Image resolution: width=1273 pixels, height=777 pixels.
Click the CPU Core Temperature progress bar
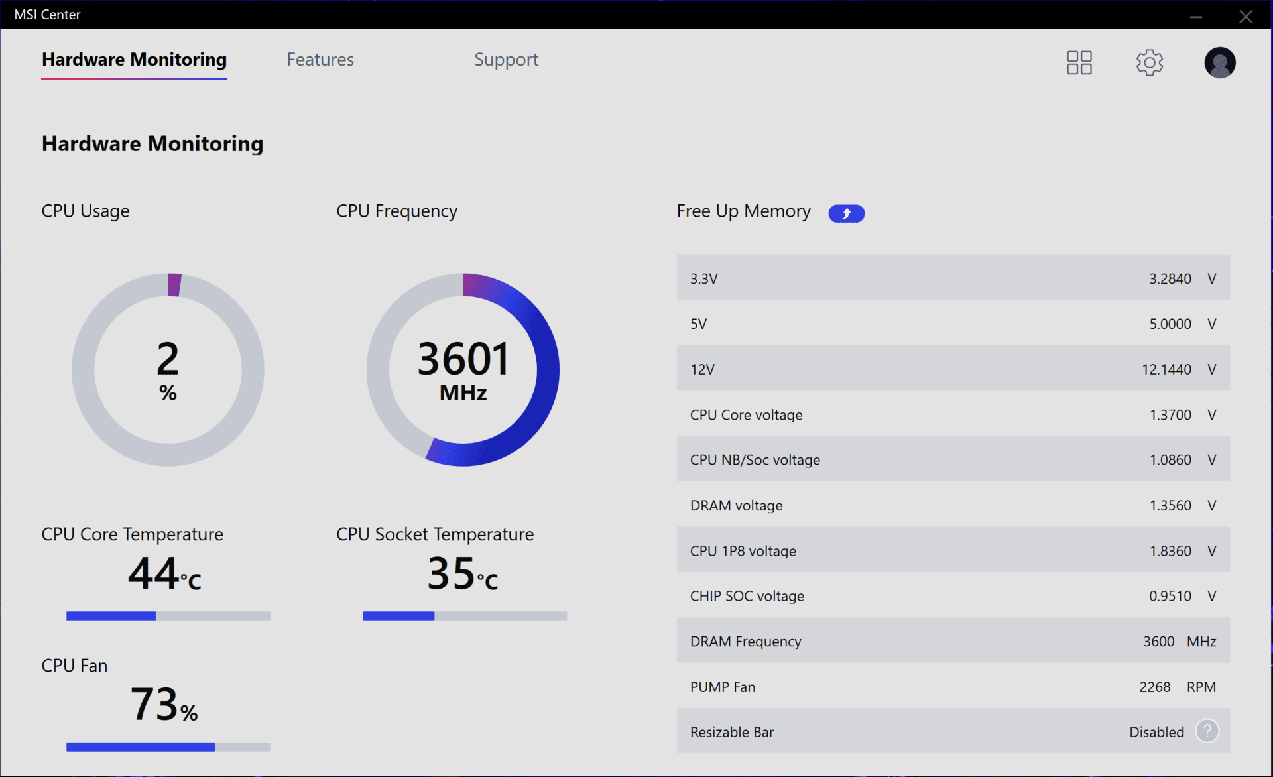(x=168, y=616)
